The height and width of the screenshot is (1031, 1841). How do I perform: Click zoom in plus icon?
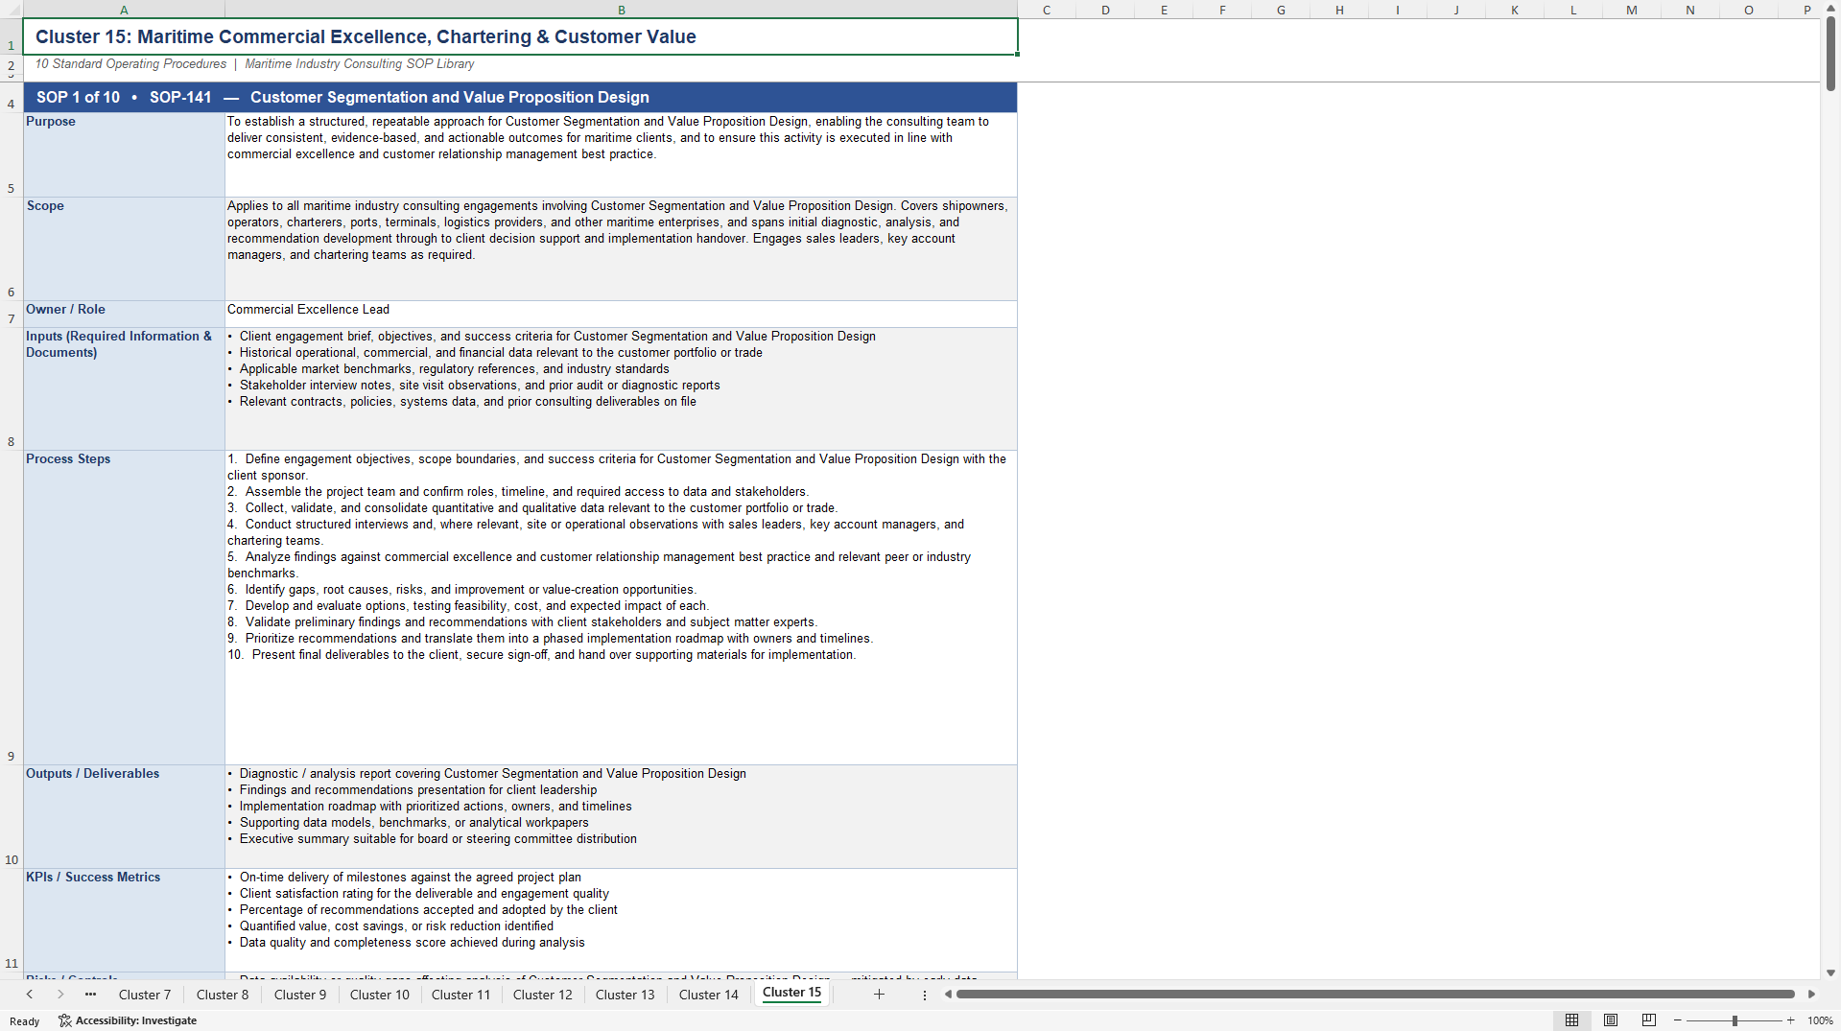(1790, 1020)
